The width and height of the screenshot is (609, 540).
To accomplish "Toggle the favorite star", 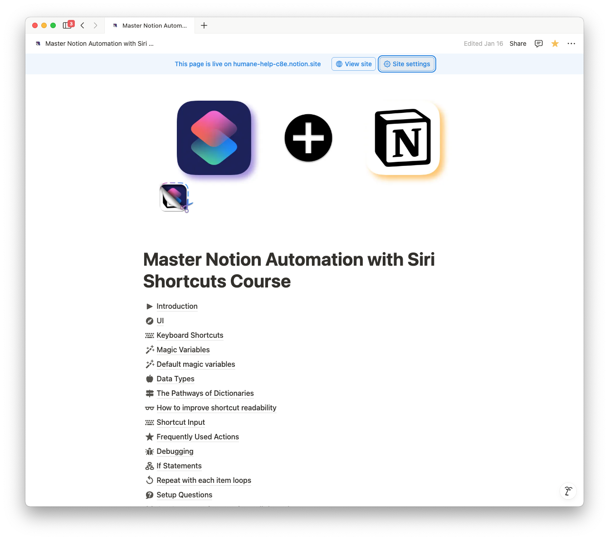I will tap(555, 44).
